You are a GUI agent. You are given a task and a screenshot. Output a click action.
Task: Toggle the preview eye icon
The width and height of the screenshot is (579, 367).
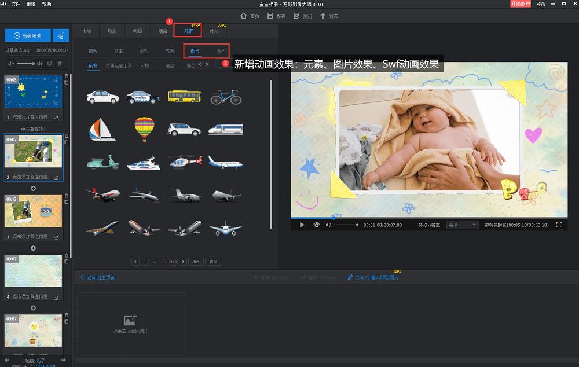[316, 225]
